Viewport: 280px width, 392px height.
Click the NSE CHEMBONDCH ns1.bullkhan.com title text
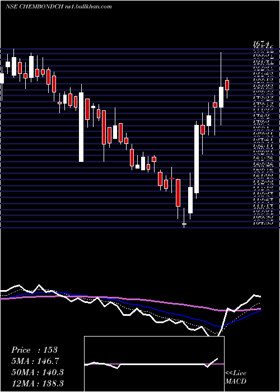coord(58,7)
